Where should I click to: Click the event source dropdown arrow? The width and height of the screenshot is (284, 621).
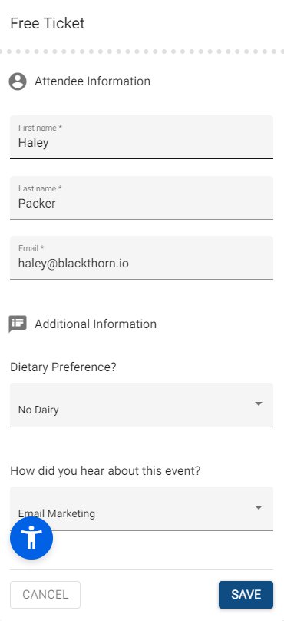click(x=259, y=507)
